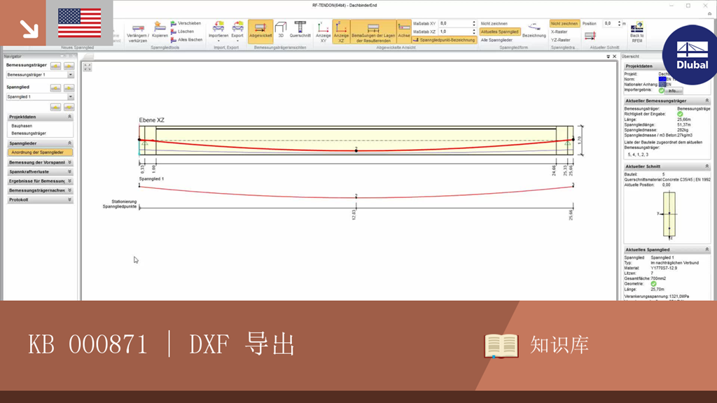717x403 pixels.
Task: Click previous Bemessungsträger arrow button
Action: tap(56, 66)
